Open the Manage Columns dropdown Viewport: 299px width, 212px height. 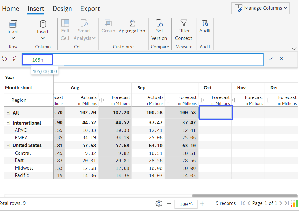260,8
